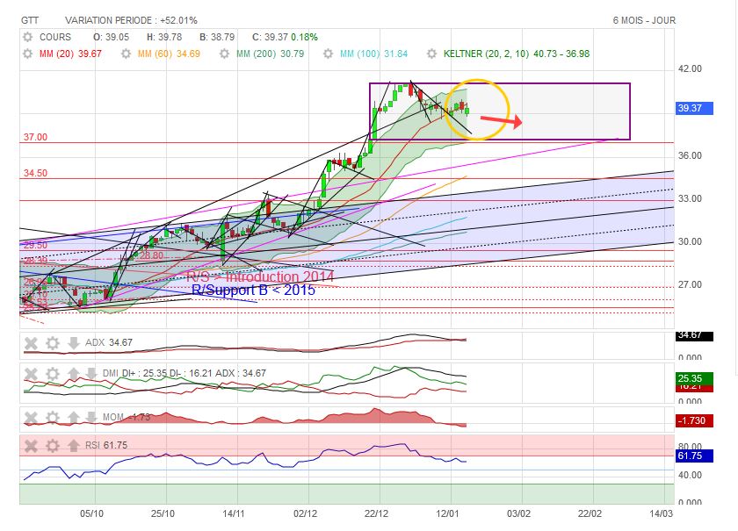Move the ADX panel down
This screenshot has width=738, height=531.
tap(73, 343)
